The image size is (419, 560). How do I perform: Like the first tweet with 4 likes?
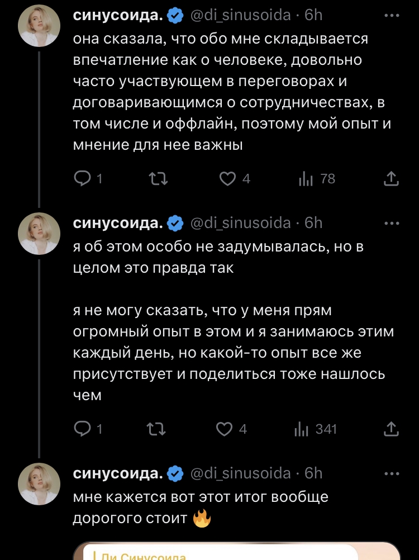point(226,179)
